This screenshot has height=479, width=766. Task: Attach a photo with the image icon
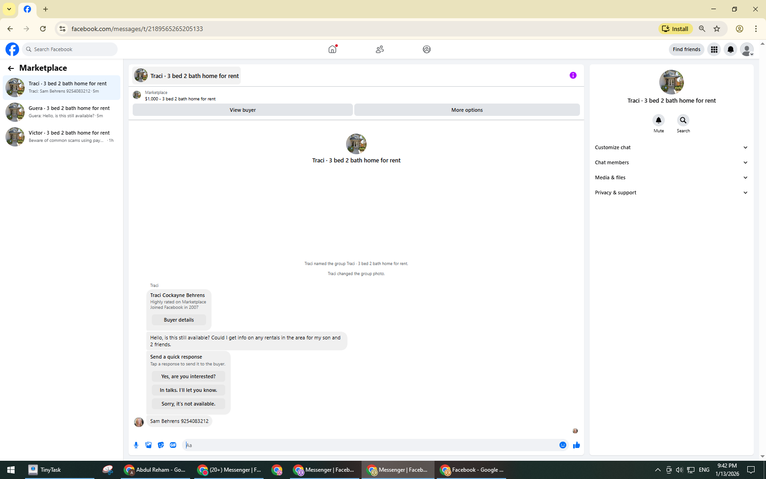coord(148,445)
